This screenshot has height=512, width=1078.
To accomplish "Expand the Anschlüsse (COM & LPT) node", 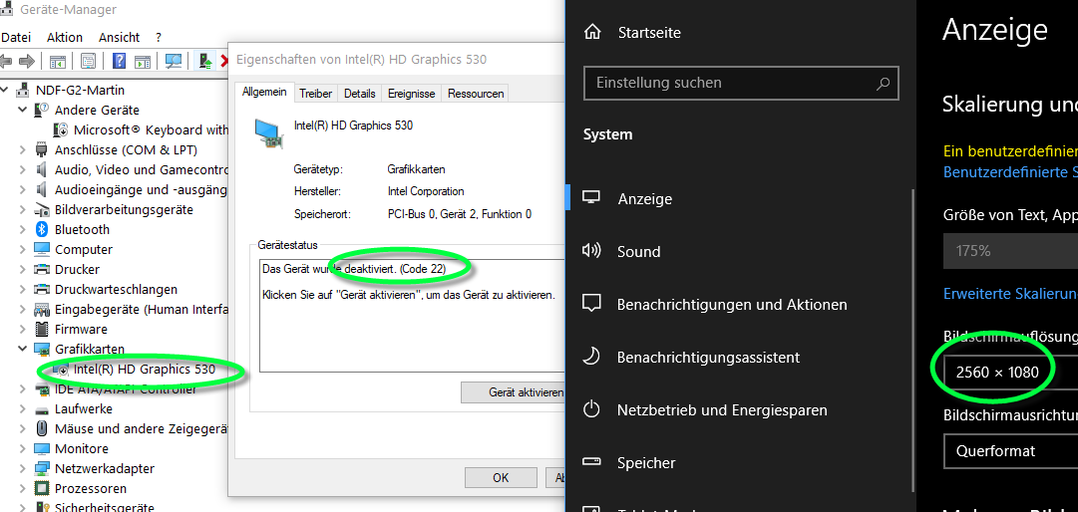I will click(x=22, y=149).
